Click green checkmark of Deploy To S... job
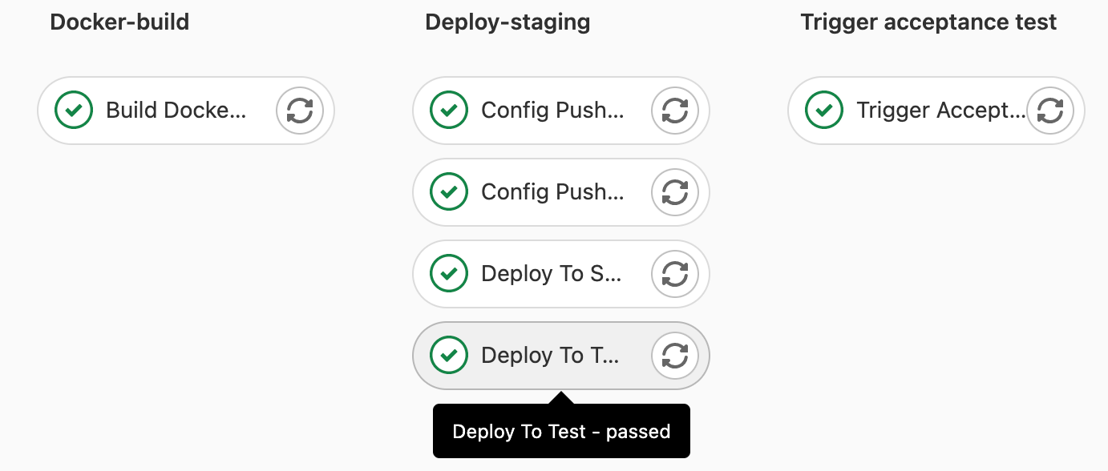The height and width of the screenshot is (471, 1108). click(449, 274)
